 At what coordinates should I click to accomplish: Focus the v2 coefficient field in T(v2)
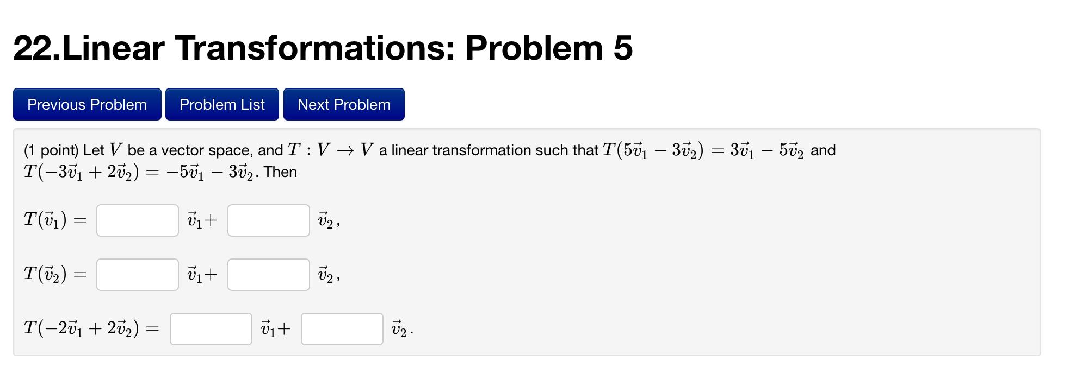click(268, 274)
